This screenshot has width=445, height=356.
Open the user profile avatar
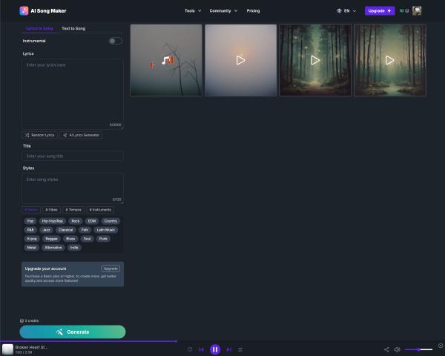tap(417, 11)
